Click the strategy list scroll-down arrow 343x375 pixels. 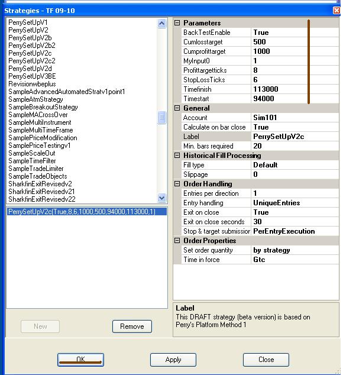(162, 198)
